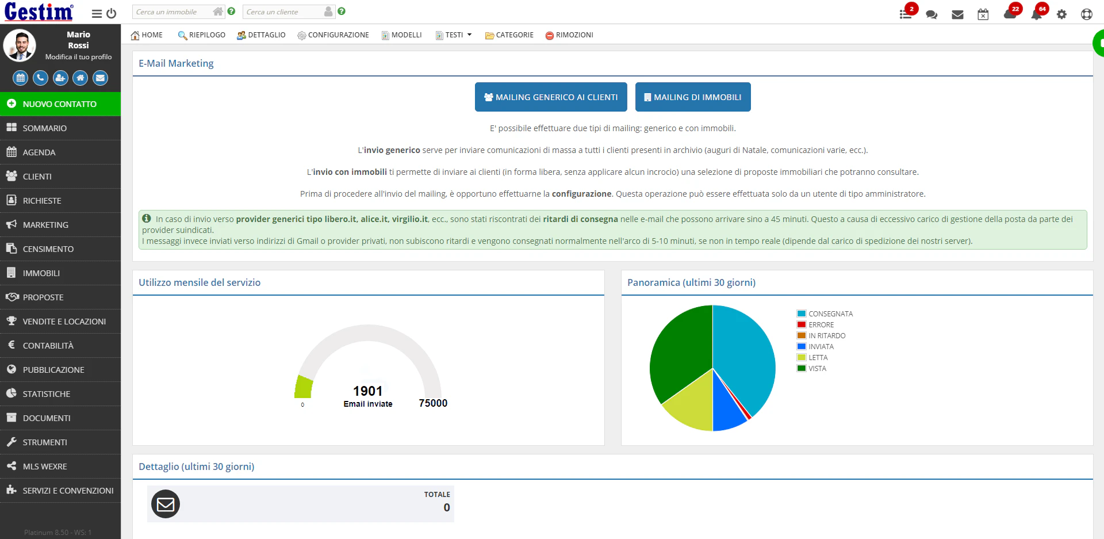The width and height of the screenshot is (1104, 539).
Task: Open the RIEPILOGO section
Action: click(x=201, y=35)
